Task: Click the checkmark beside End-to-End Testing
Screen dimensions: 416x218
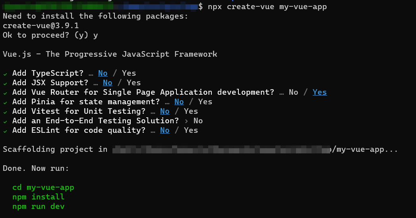Action: pos(5,122)
